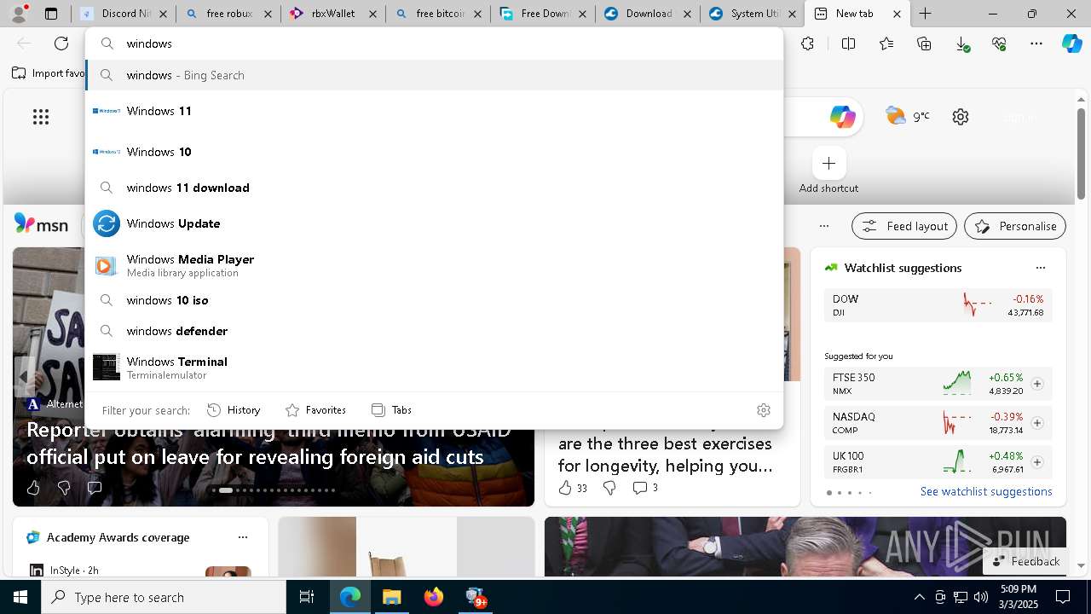Like the USAID reporter article

(33, 488)
